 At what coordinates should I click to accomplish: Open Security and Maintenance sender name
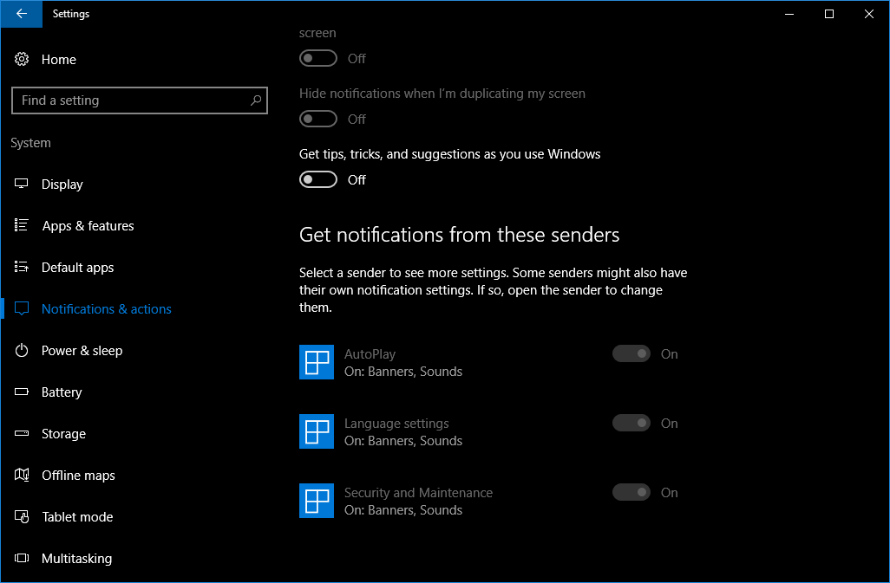(x=418, y=493)
